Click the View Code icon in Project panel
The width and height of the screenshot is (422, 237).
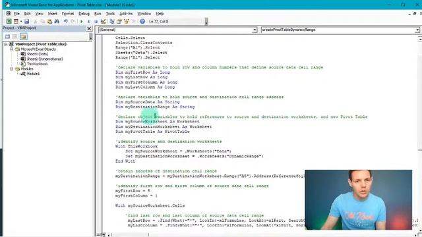[7, 37]
